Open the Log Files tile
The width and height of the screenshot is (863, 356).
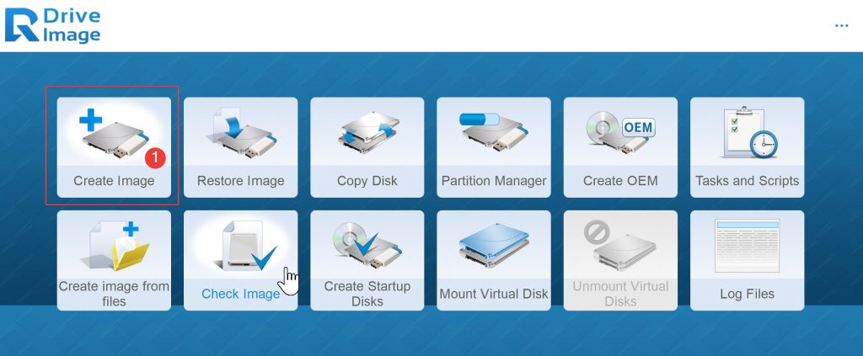click(x=747, y=260)
